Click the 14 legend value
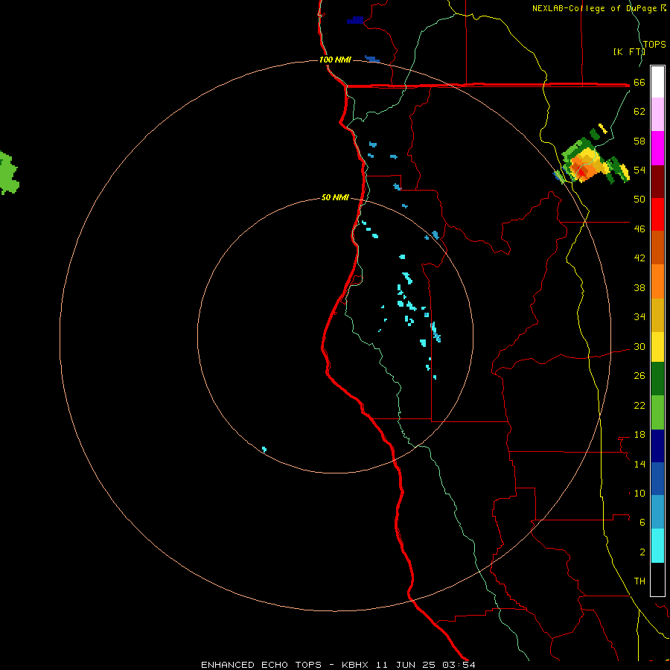 [x=639, y=464]
